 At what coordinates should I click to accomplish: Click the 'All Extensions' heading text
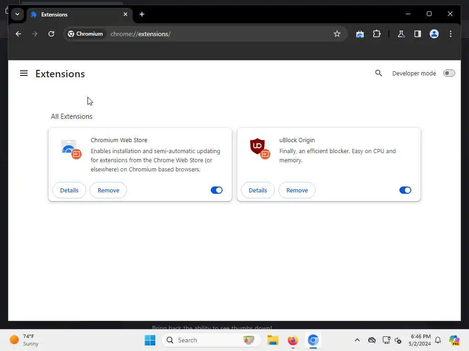71,117
